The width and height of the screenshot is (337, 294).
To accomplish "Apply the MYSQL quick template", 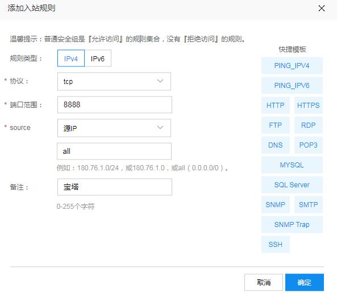I will [292, 165].
